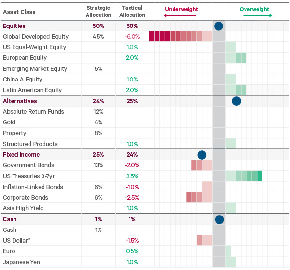The image size is (290, 270).
Task: Click the red Corporate Bonds underweight bar
Action: pos(199,197)
